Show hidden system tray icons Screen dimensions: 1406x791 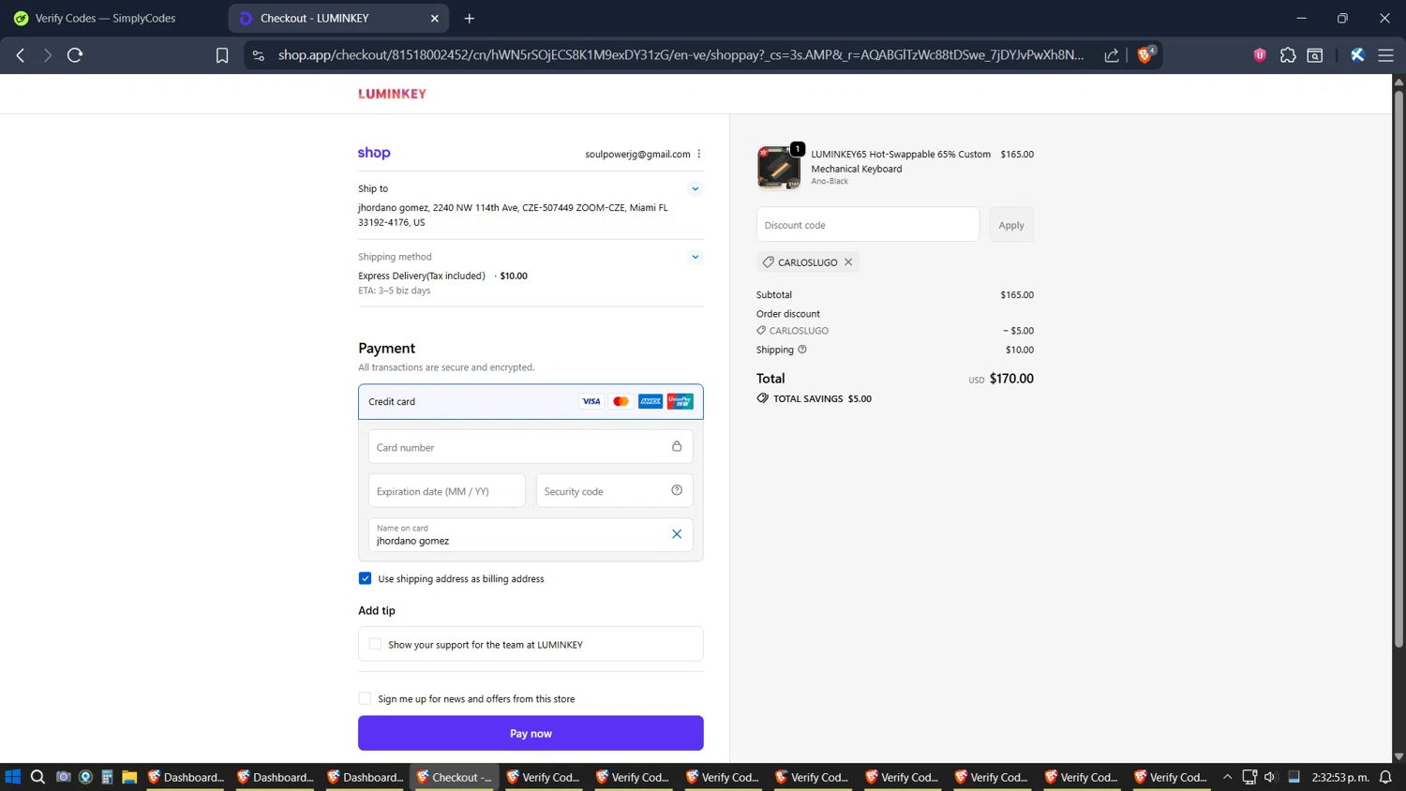point(1227,777)
